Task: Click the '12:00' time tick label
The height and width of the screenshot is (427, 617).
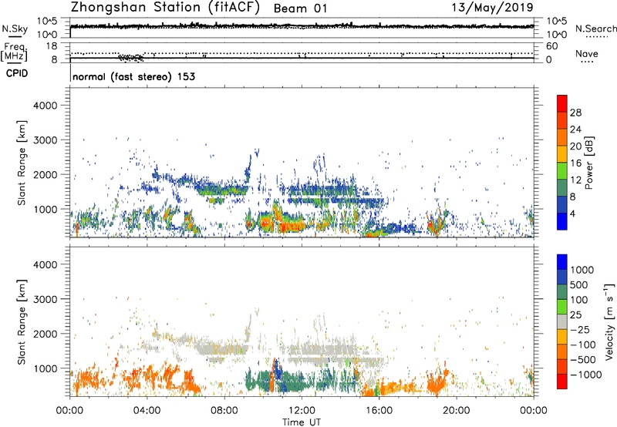Action: 302,411
